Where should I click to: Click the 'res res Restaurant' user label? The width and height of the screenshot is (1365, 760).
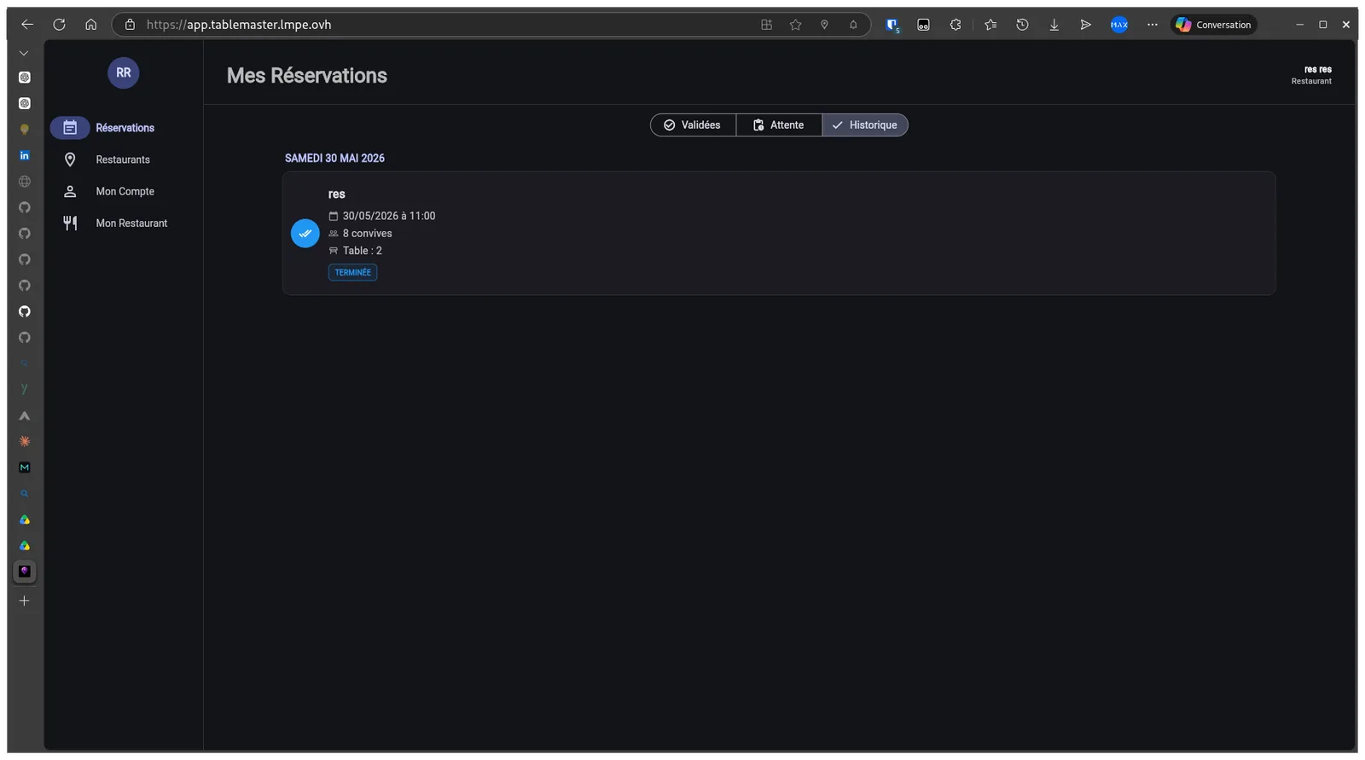(x=1311, y=75)
